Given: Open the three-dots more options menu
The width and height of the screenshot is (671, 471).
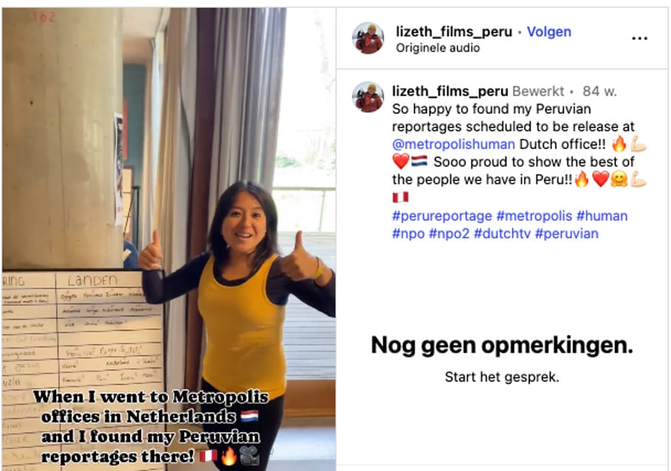Looking at the screenshot, I should (x=639, y=38).
